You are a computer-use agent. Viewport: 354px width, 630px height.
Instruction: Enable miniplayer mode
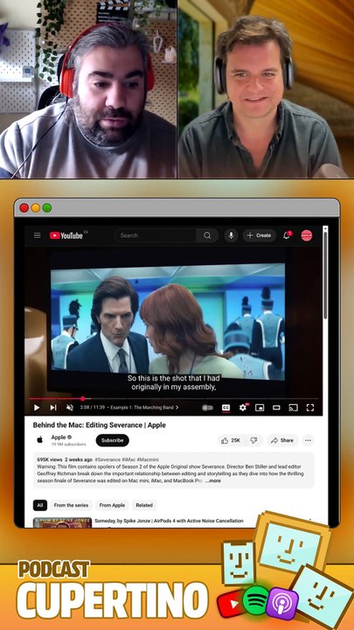click(260, 408)
